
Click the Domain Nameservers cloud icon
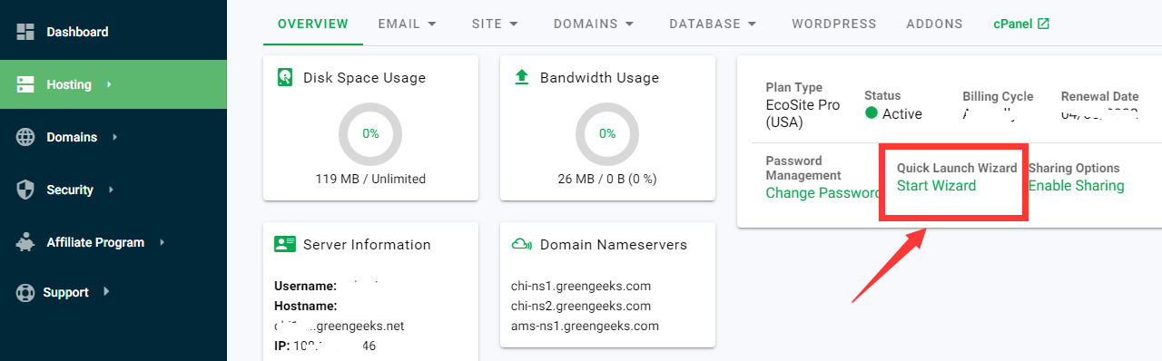point(521,244)
